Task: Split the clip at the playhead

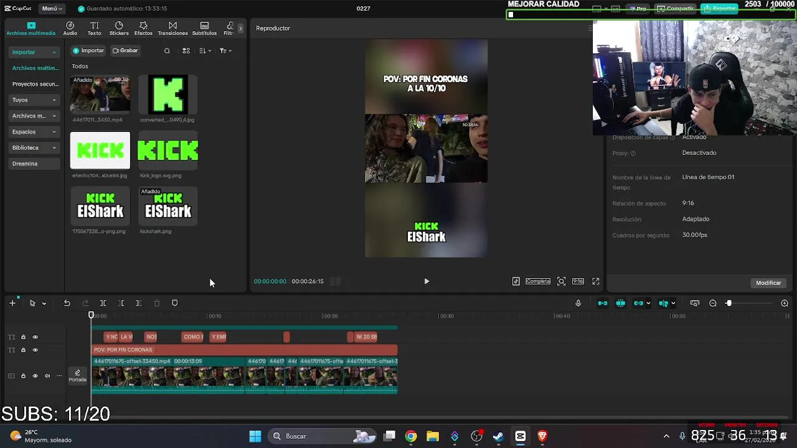Action: pyautogui.click(x=103, y=303)
